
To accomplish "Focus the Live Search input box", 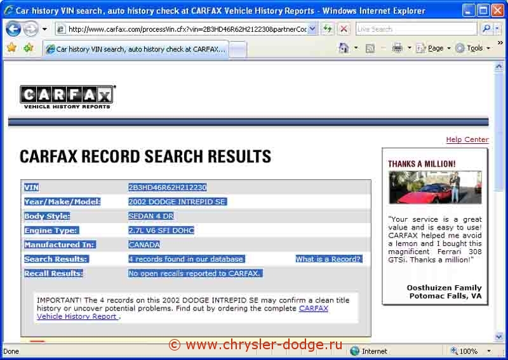I will pos(417,29).
